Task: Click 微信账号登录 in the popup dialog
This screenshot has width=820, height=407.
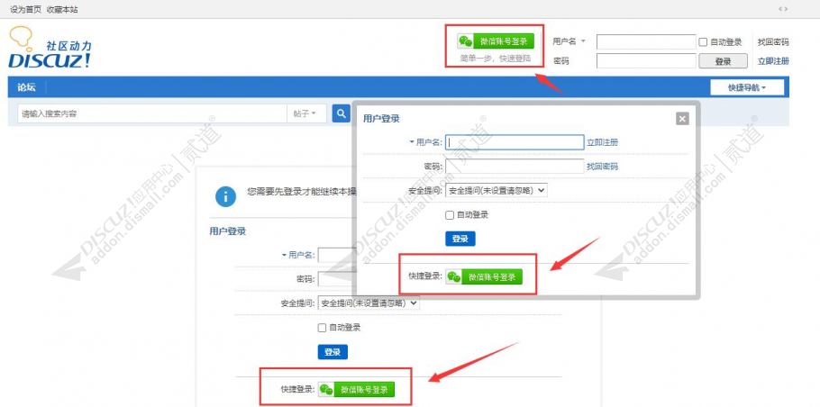Action: (x=484, y=277)
